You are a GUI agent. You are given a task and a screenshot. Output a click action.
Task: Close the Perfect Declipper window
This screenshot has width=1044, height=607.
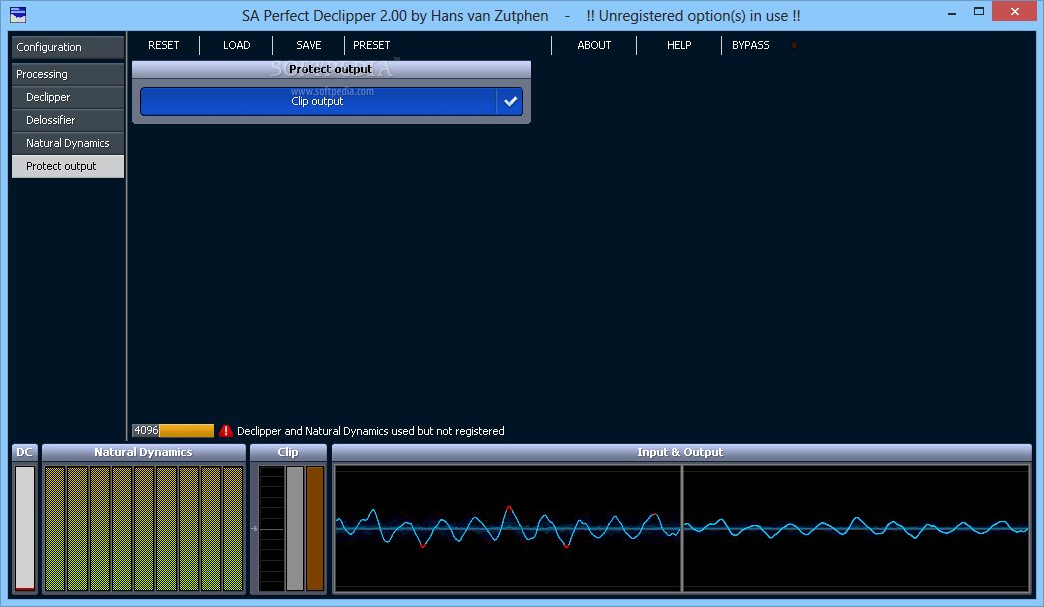(1015, 11)
